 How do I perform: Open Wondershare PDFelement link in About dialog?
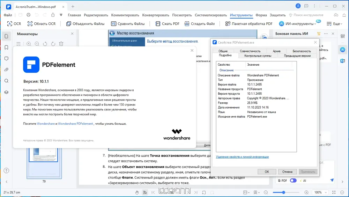tap(75, 123)
